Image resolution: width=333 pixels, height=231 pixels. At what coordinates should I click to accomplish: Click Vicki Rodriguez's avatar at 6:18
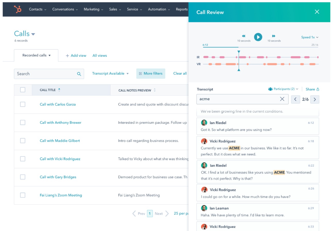pyautogui.click(x=204, y=141)
